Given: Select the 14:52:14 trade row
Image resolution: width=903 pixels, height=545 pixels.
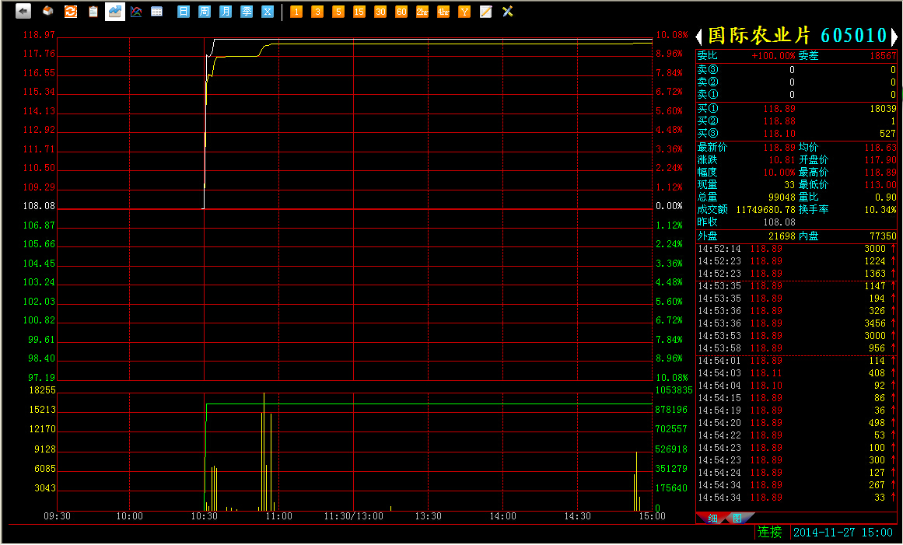Looking at the screenshot, I should tap(796, 249).
